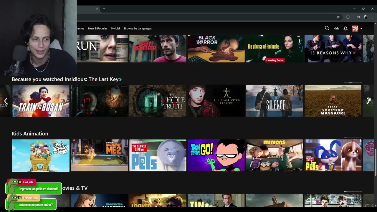Open a new browser tab
This screenshot has height=212, width=377.
coord(104,9)
